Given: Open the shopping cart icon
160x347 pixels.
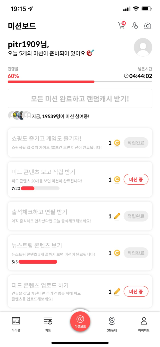Looking at the screenshot, I should [x=121, y=26].
